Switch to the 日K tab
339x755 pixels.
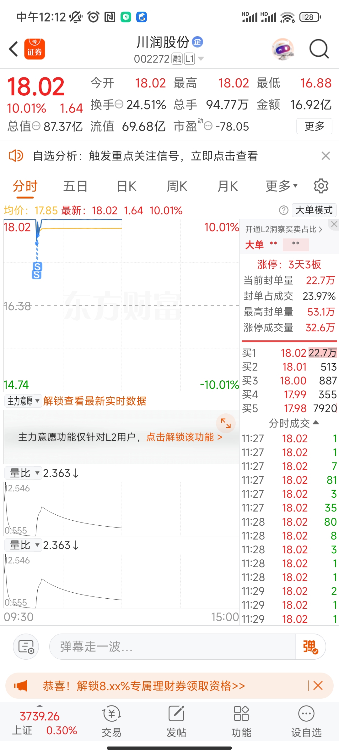tap(126, 186)
